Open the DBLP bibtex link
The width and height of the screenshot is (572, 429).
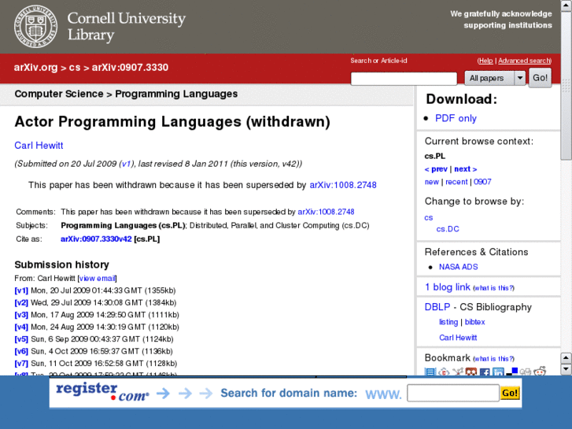pyautogui.click(x=474, y=322)
